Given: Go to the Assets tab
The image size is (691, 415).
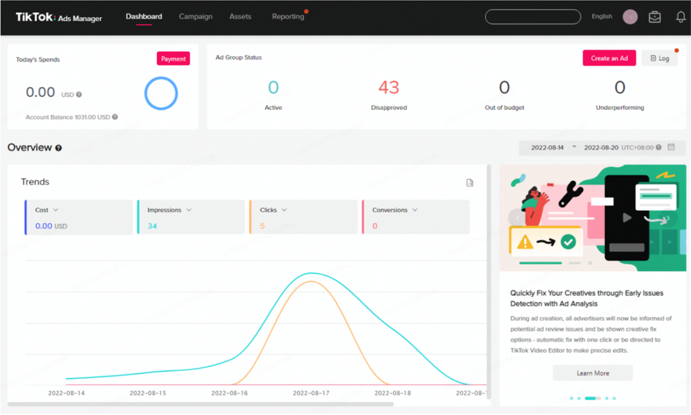Looking at the screenshot, I should coord(241,17).
